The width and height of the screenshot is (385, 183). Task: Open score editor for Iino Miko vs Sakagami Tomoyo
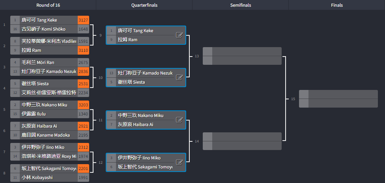click(179, 163)
